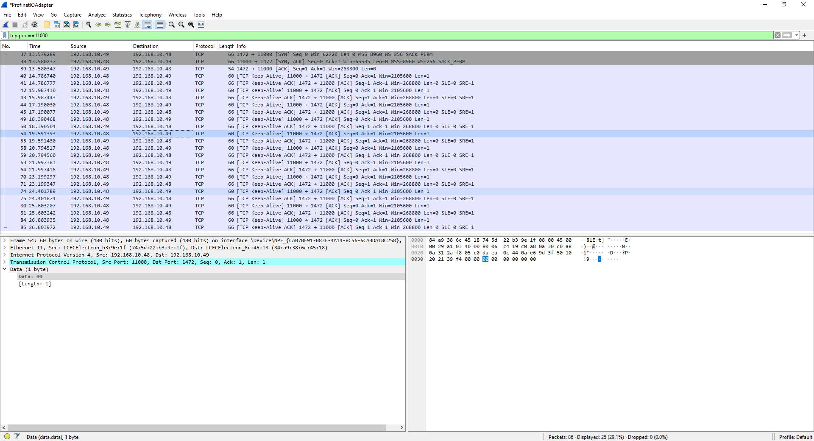Open the Go menu
Viewport: 814px width, 441px height.
pos(54,15)
